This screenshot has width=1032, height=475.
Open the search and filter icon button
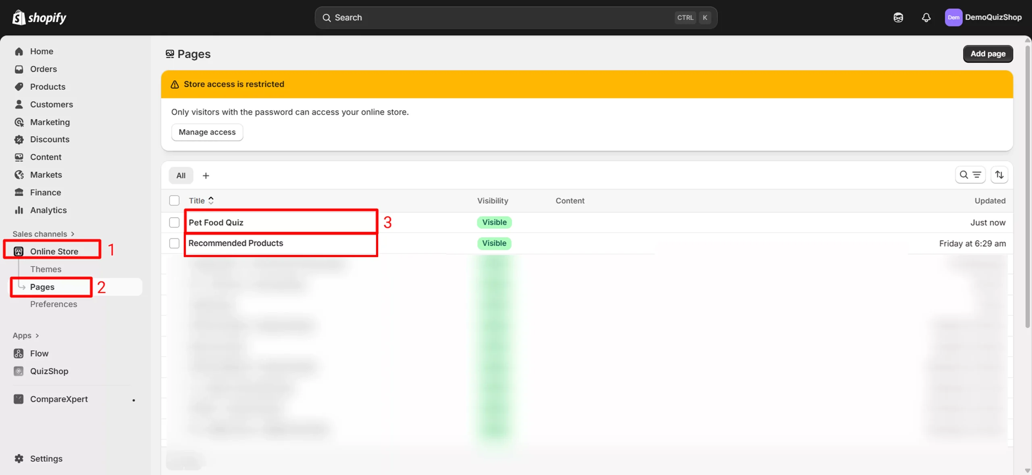970,175
